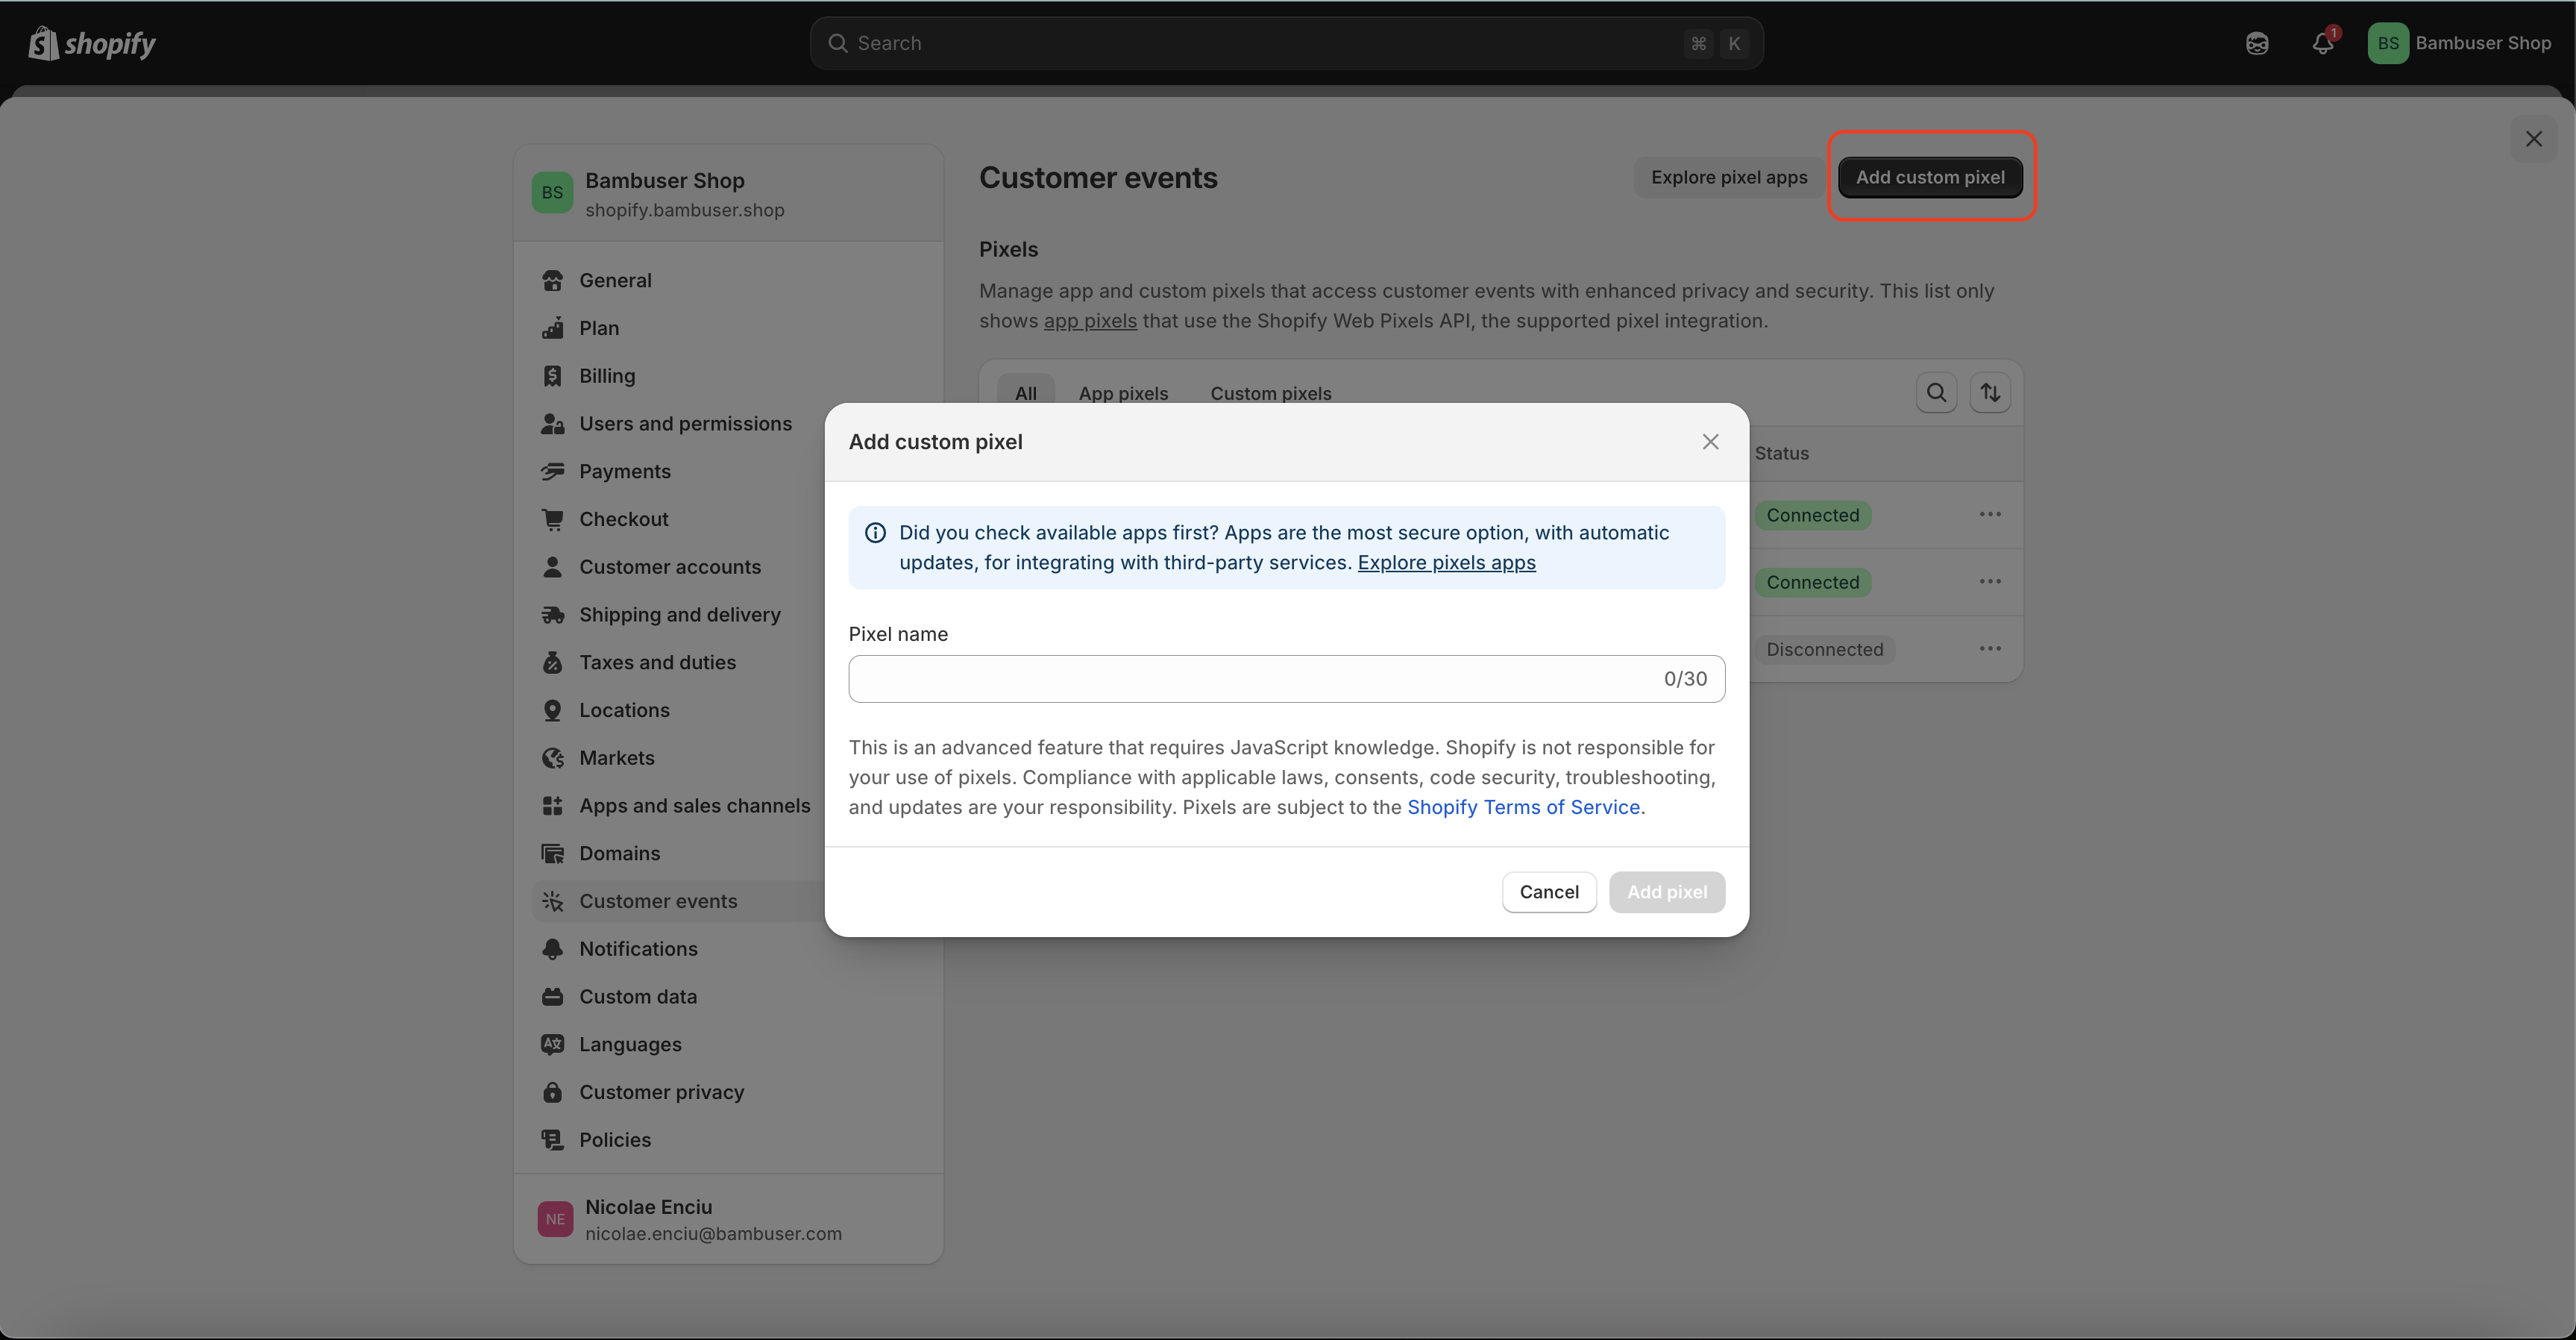Open more actions for first Connected pixel

tap(1990, 514)
